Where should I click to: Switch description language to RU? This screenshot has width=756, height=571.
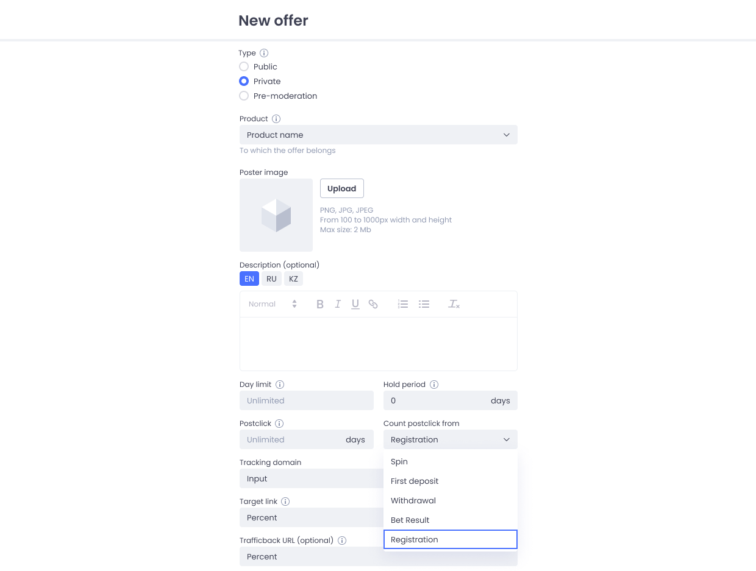[271, 278]
